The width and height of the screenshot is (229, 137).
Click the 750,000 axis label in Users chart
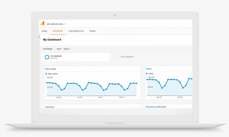pos(150,87)
